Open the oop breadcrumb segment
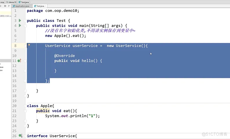The width and height of the screenshot is (230, 139). point(2,2)
